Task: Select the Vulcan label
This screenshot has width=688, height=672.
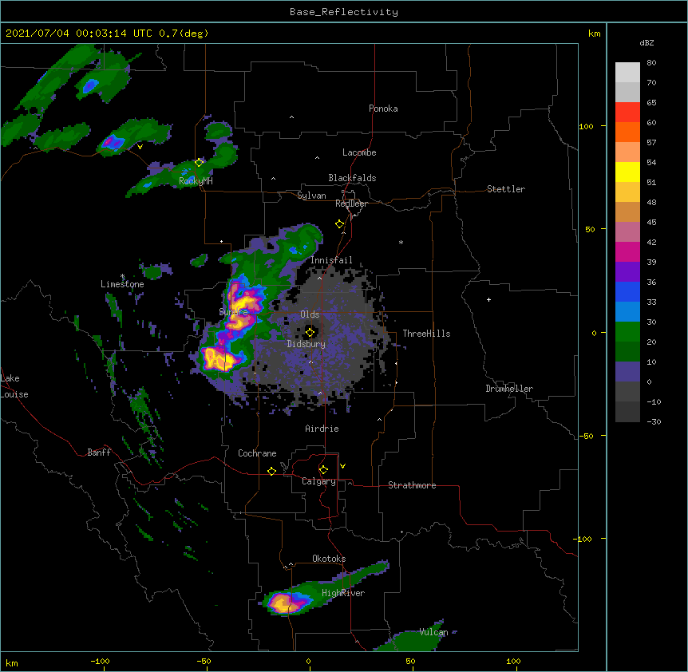Action: coord(433,632)
